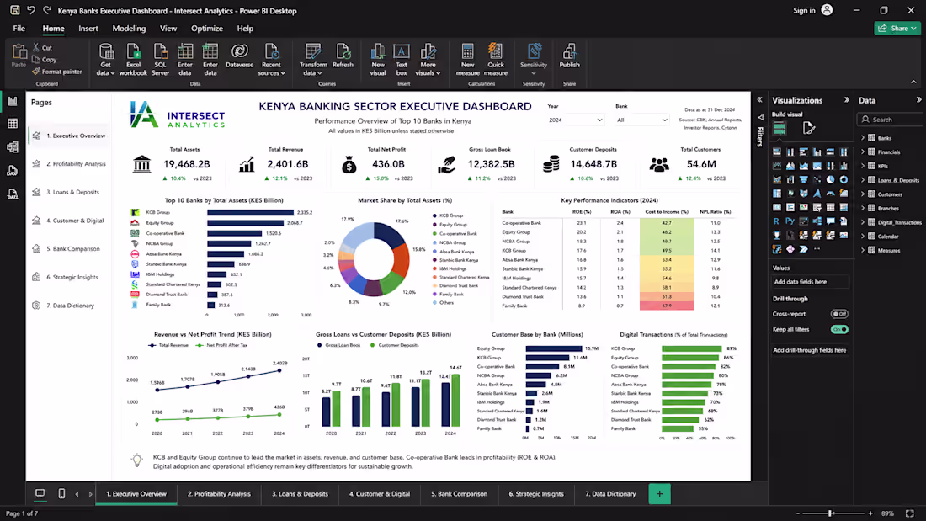The image size is (926, 521).
Task: Add a Text box
Action: [402, 60]
